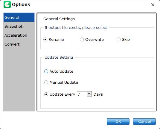Open the Snapshot settings tab
Image resolution: width=160 pixels, height=129 pixels.
tap(19, 26)
